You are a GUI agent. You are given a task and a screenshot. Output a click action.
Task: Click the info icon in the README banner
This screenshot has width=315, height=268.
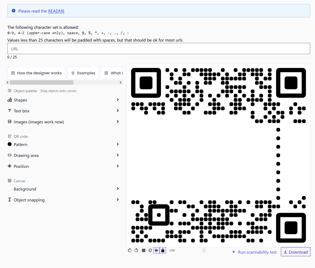click(x=14, y=11)
